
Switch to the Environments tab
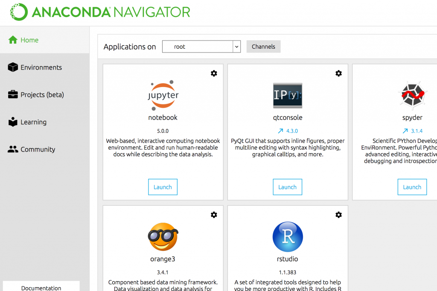44,67
